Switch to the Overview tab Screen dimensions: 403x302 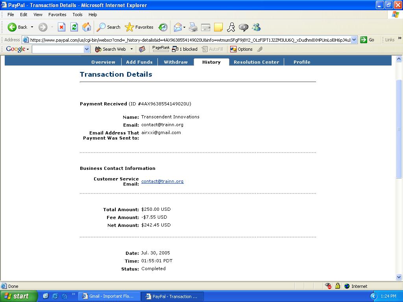click(104, 62)
